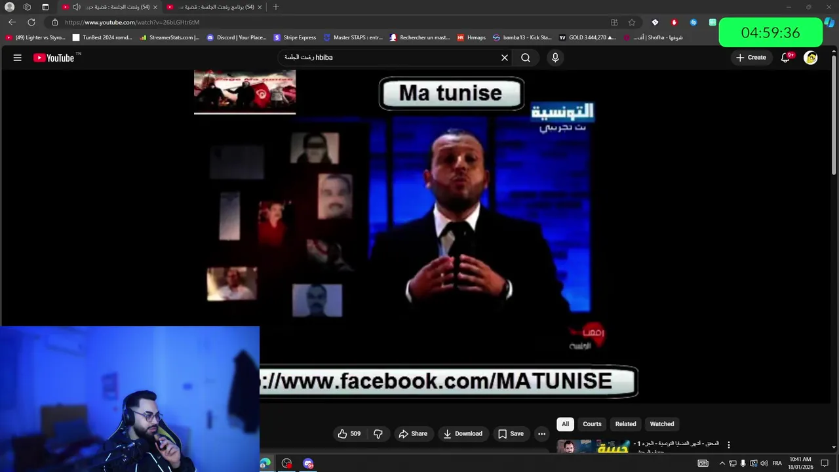Select the Related filter chip
Screen dimensions: 839x472
(625, 424)
